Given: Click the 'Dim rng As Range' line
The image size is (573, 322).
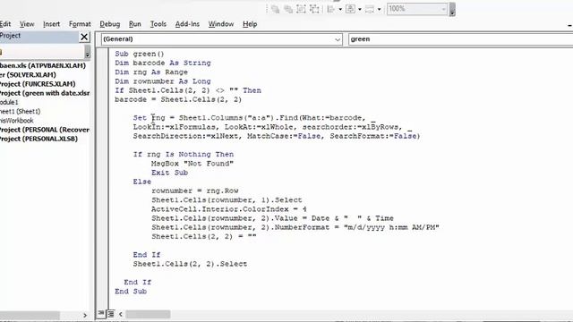Looking at the screenshot, I should click(151, 72).
